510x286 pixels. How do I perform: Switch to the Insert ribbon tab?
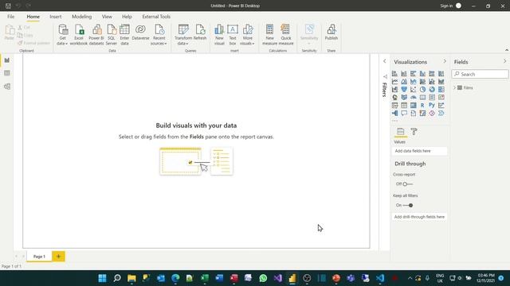56,17
